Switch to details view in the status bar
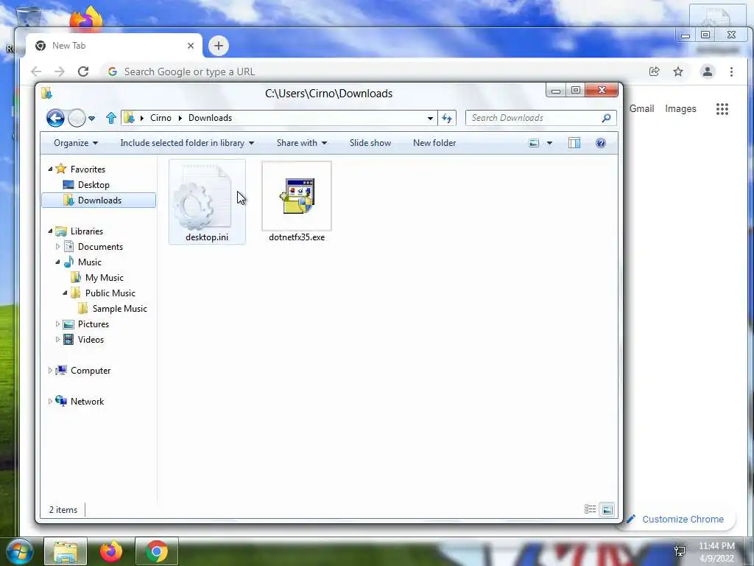 tap(590, 509)
